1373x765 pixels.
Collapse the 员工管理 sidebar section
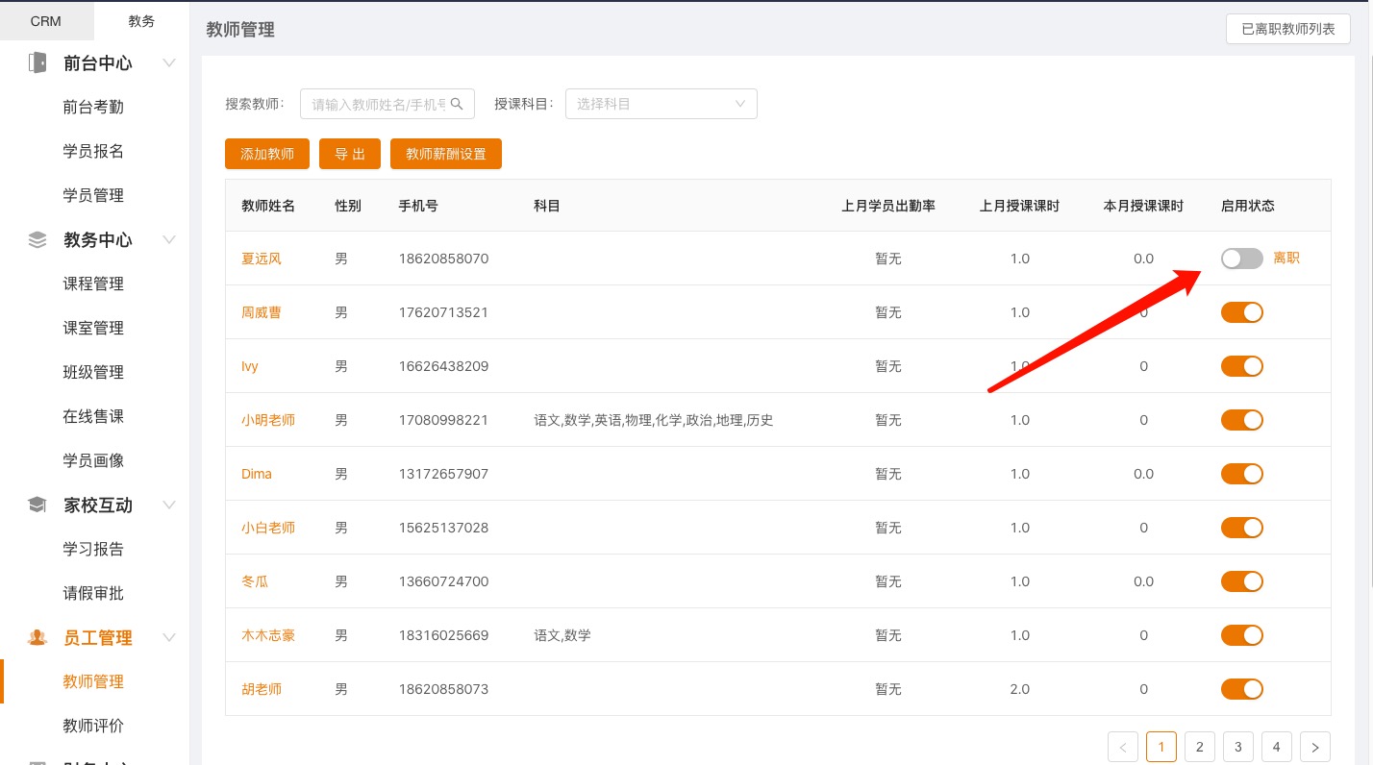click(169, 638)
